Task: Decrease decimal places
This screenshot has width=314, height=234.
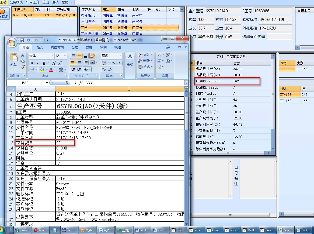Action: coord(110,70)
